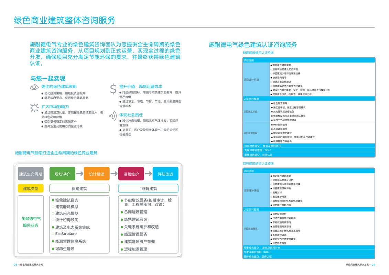Click the 设计方案优化建议 table entry

[x=281, y=82]
